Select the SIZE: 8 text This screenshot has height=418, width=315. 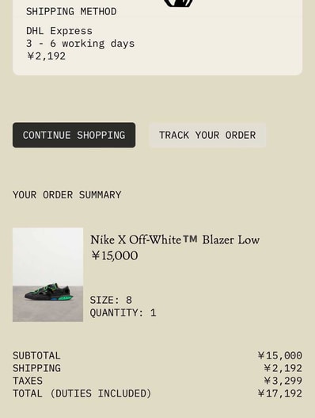point(111,300)
